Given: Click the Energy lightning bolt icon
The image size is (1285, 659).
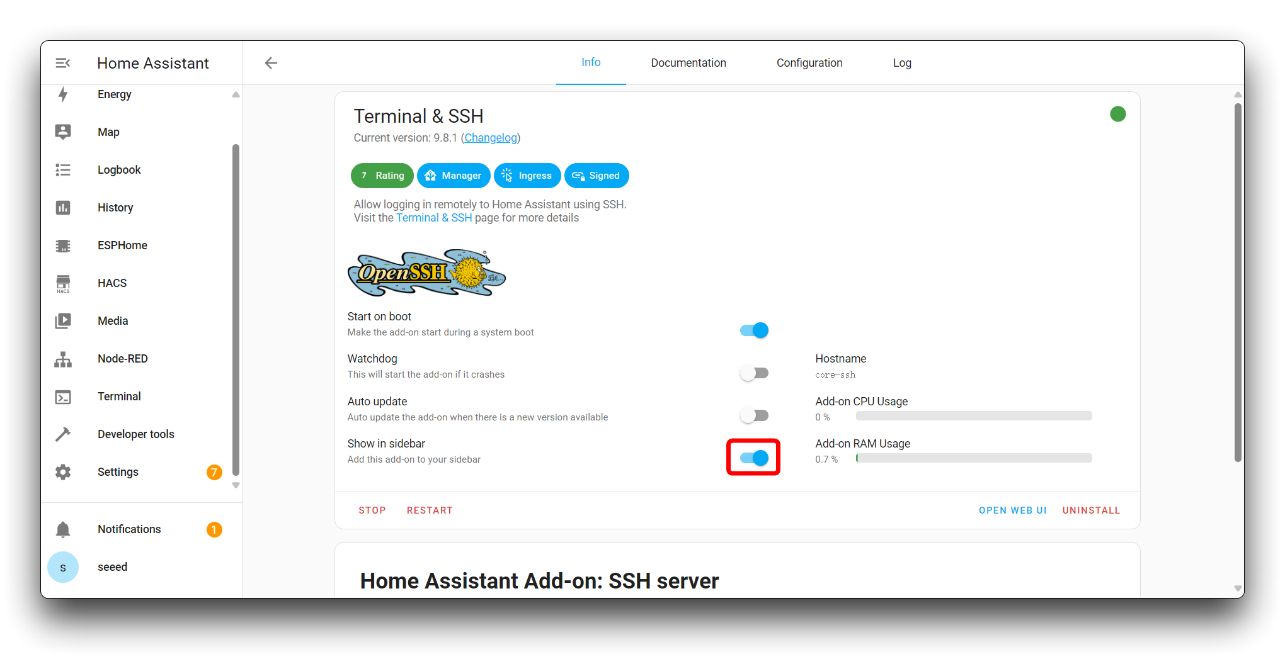Looking at the screenshot, I should (x=63, y=94).
